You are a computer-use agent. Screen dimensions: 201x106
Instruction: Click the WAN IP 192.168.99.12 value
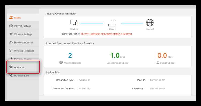pyautogui.click(x=157, y=80)
